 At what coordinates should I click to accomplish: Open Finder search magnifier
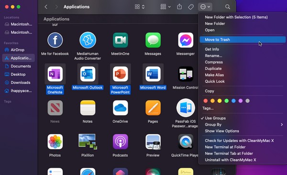pos(228,7)
